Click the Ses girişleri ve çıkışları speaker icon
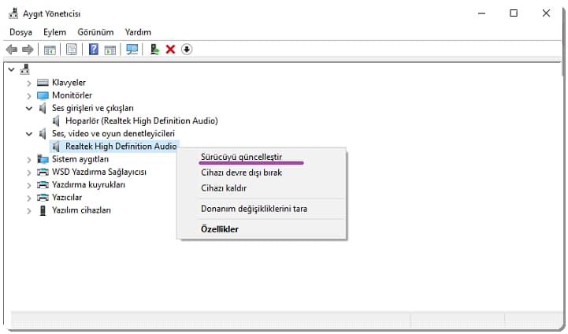The width and height of the screenshot is (568, 334). pyautogui.click(x=43, y=109)
